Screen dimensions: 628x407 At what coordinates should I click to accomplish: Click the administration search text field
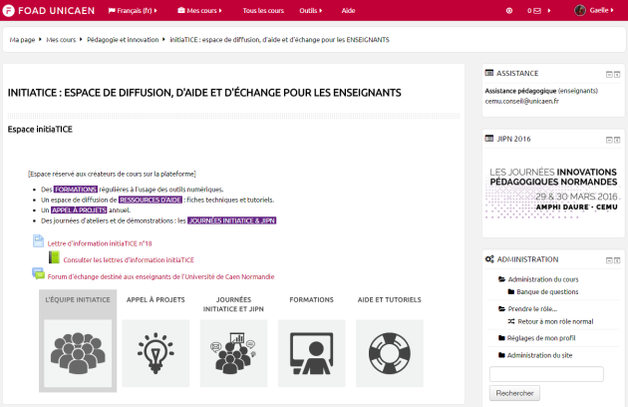coord(546,373)
